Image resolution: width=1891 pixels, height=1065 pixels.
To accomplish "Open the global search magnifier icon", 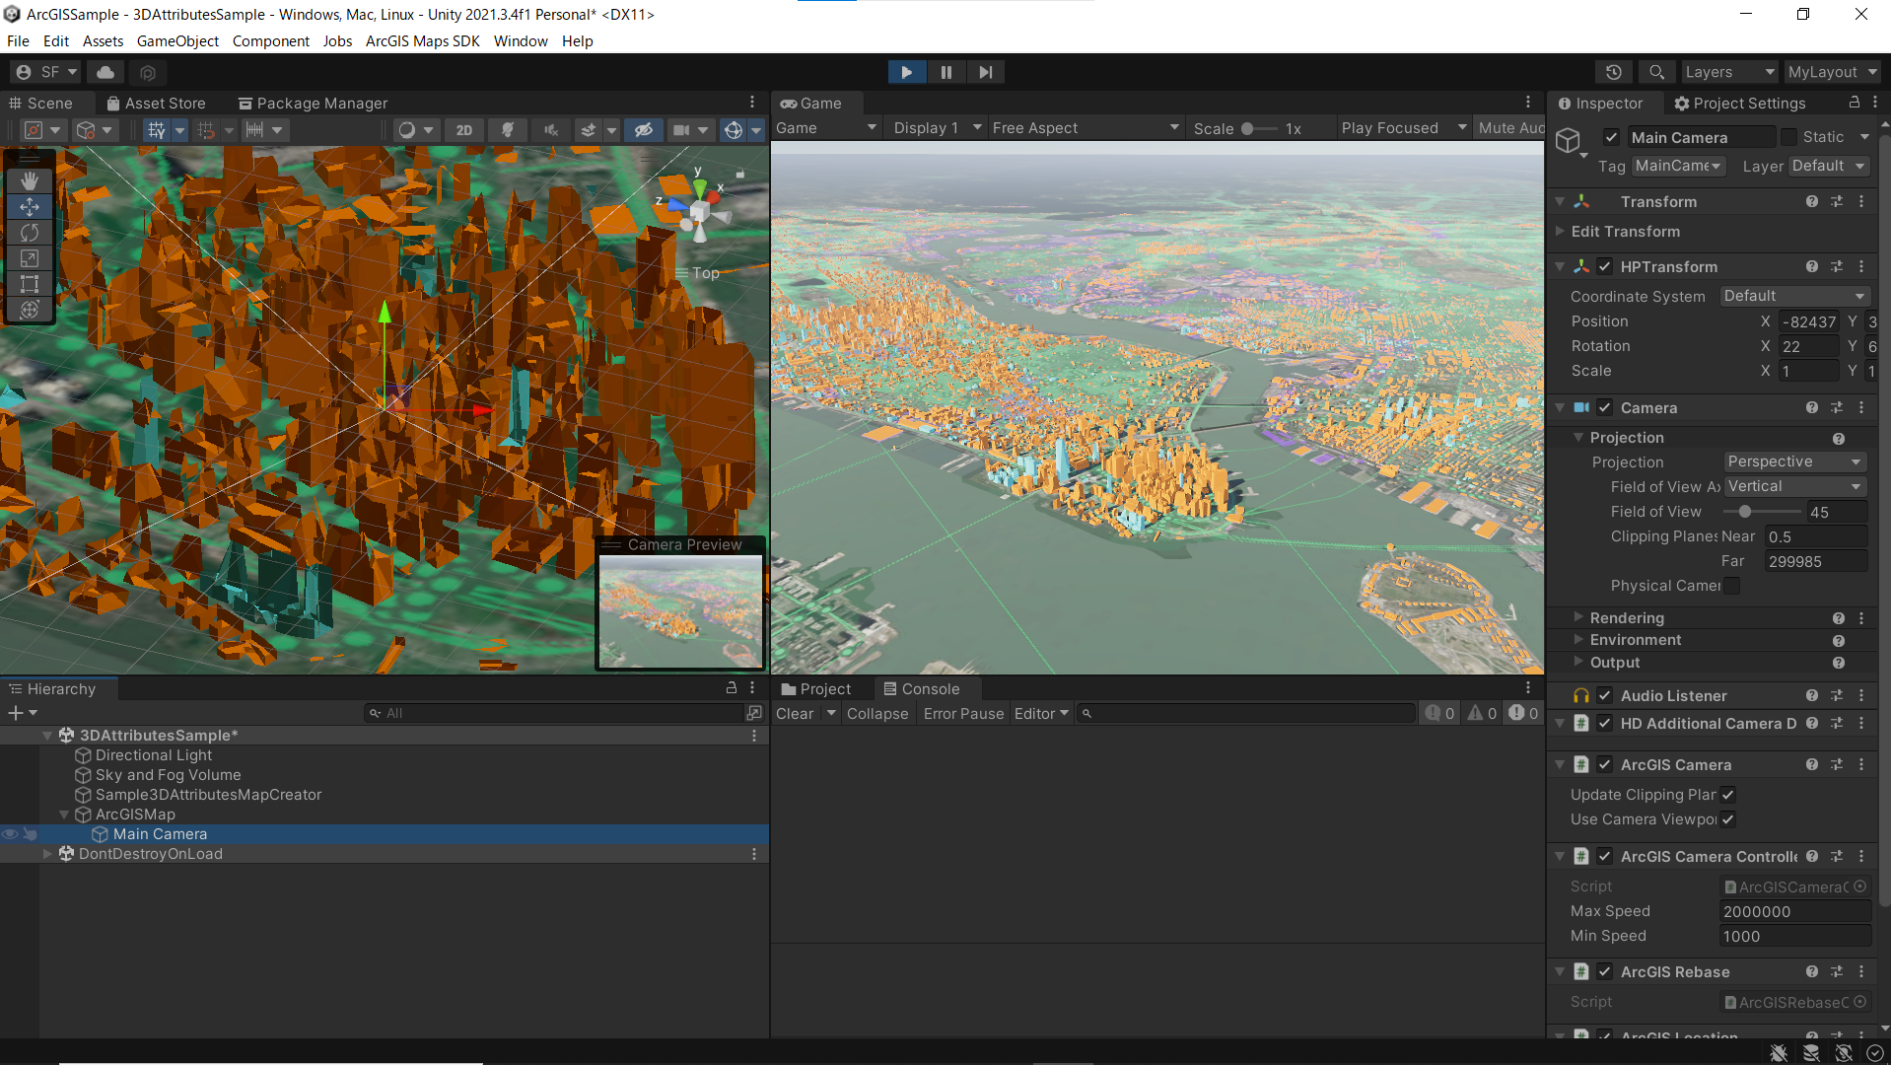I will [x=1655, y=71].
